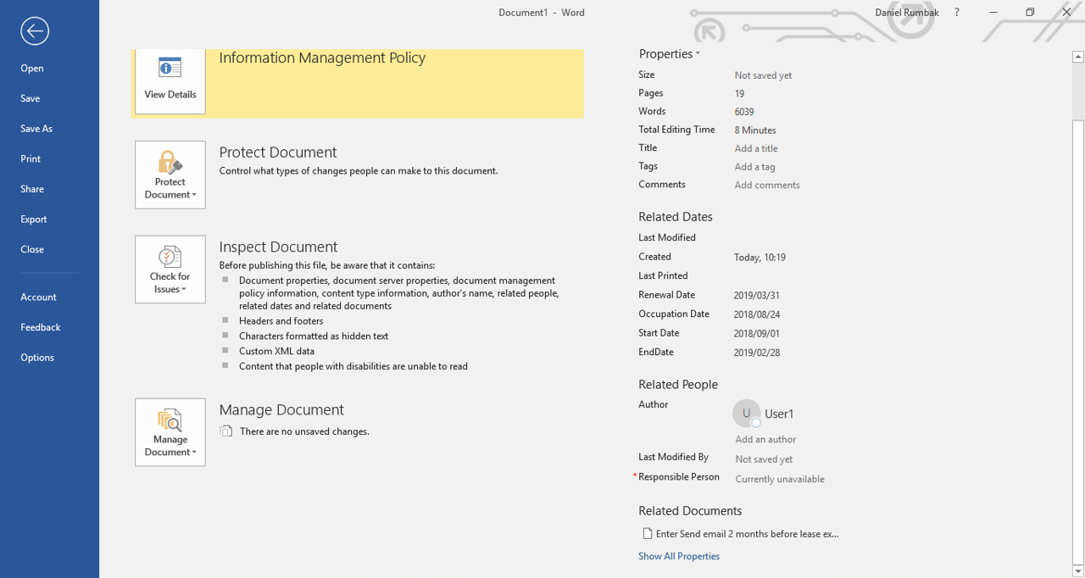This screenshot has width=1085, height=578.
Task: Expand the Properties dropdown header
Action: click(x=670, y=54)
